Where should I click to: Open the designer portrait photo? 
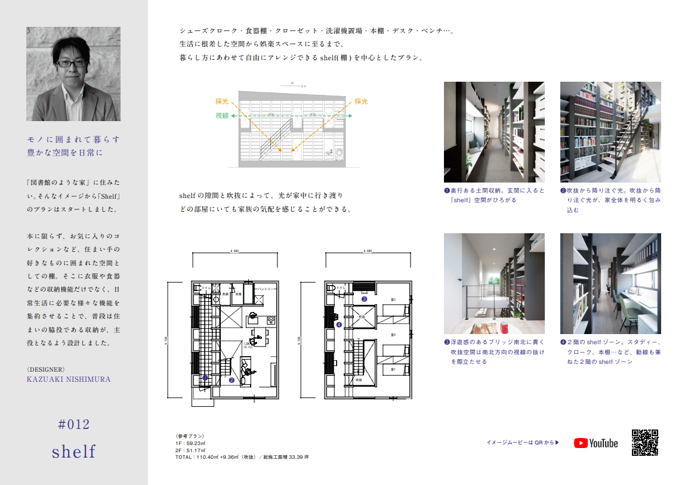[73, 74]
